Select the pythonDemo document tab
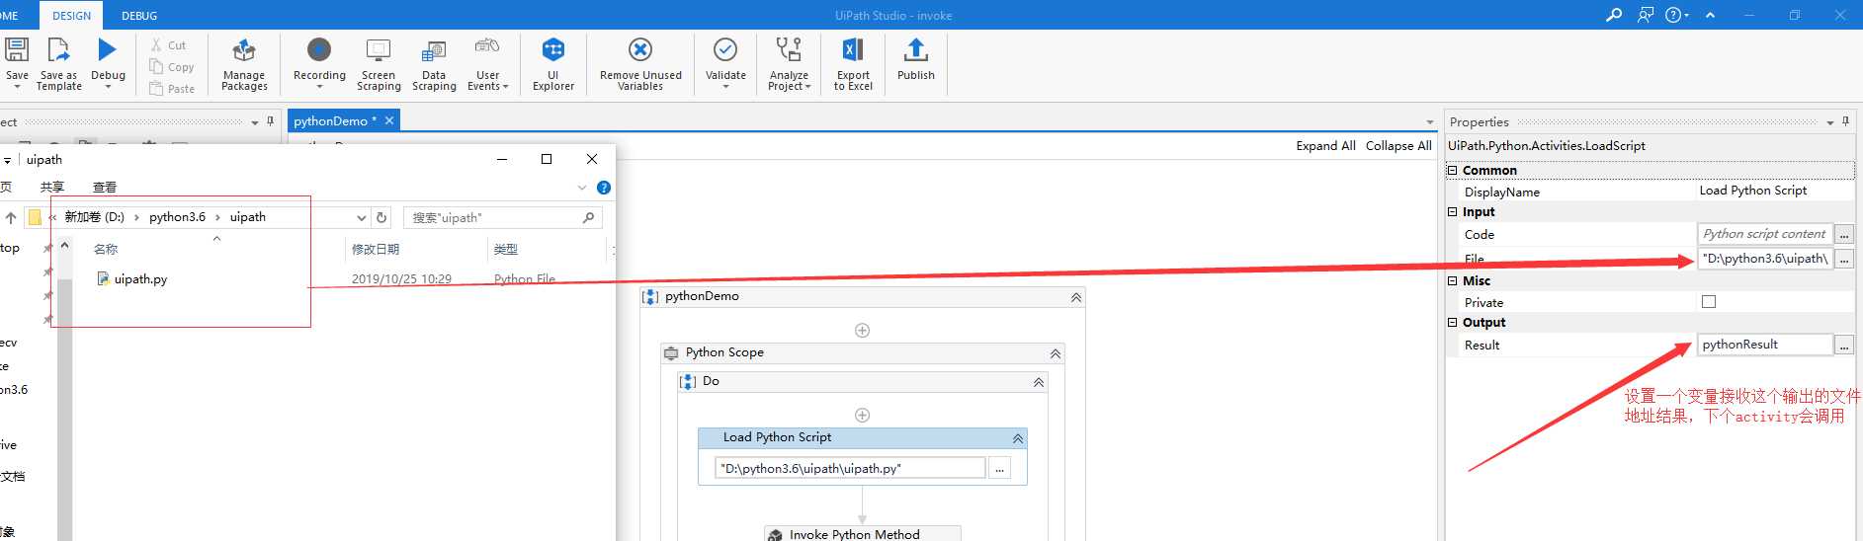This screenshot has height=541, width=1863. (334, 120)
